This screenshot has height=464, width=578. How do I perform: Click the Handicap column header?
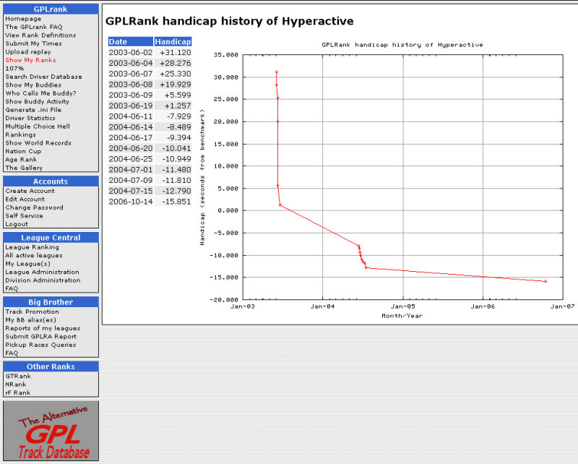click(173, 42)
